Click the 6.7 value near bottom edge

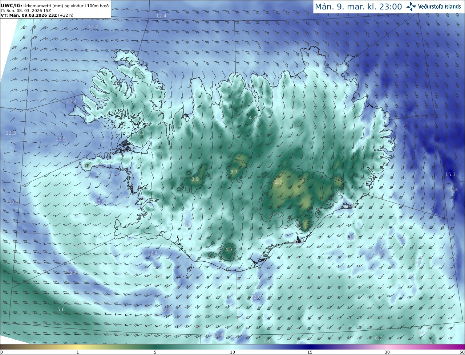(x=378, y=338)
